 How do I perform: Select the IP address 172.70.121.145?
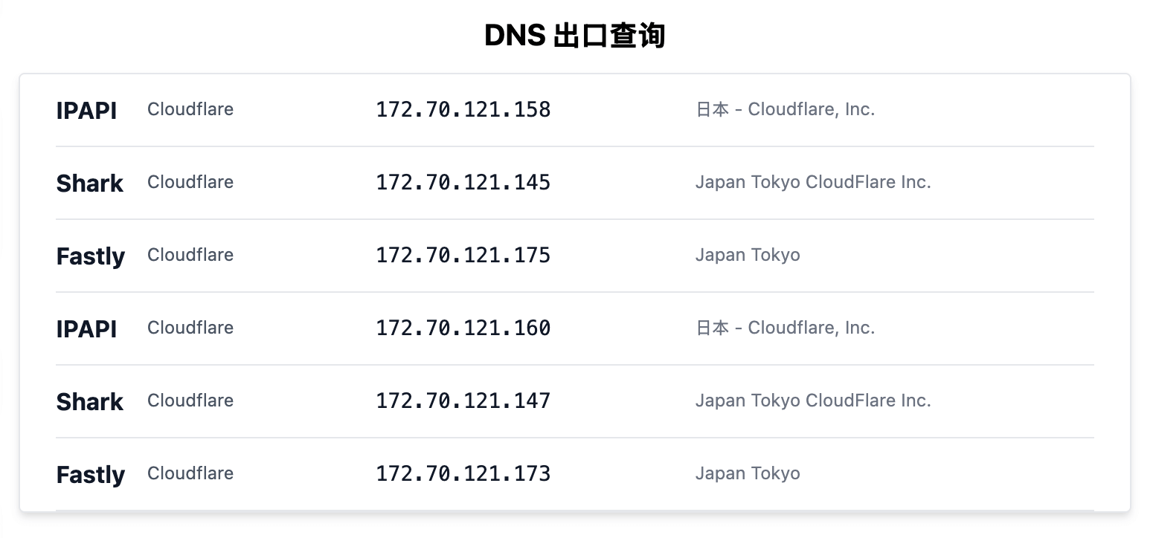463,183
